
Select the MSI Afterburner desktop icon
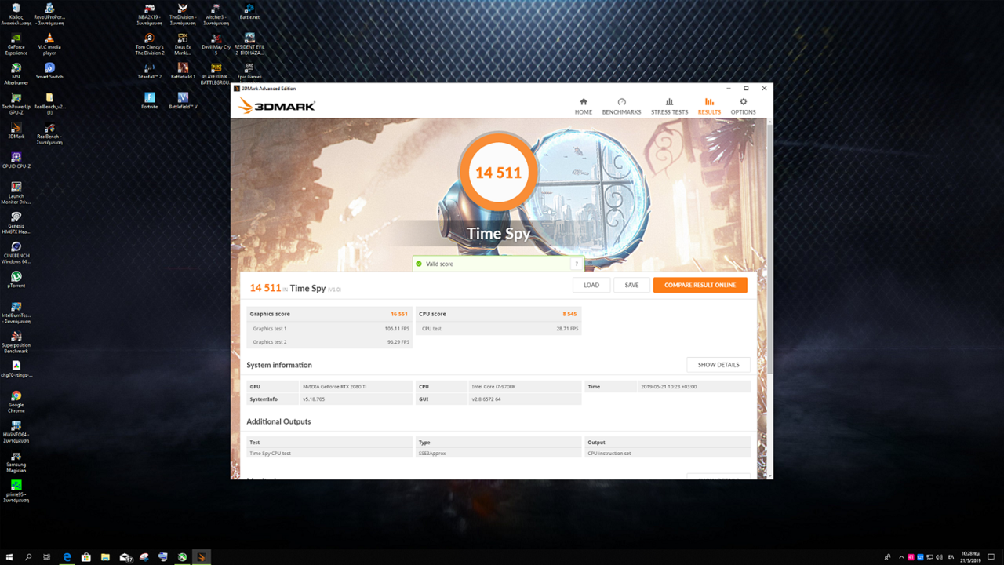[x=16, y=73]
